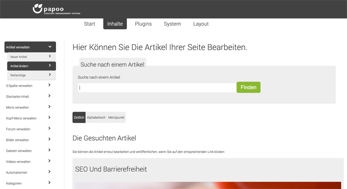The width and height of the screenshot is (347, 189).
Task: Open the Plugins tab
Action: coord(143,24)
